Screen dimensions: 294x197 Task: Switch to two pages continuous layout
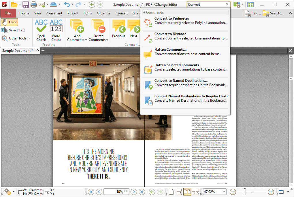tap(195, 192)
